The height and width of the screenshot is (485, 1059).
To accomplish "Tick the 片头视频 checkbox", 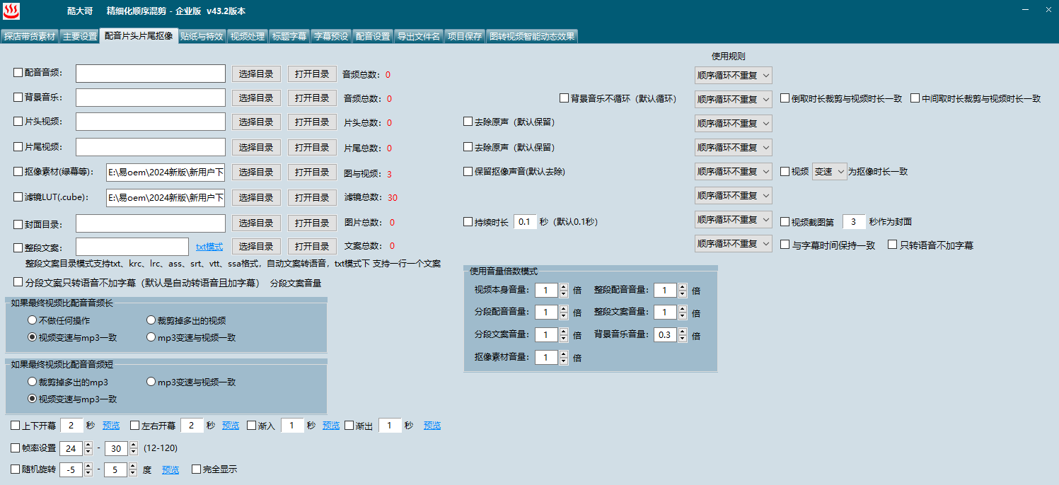I will point(18,122).
